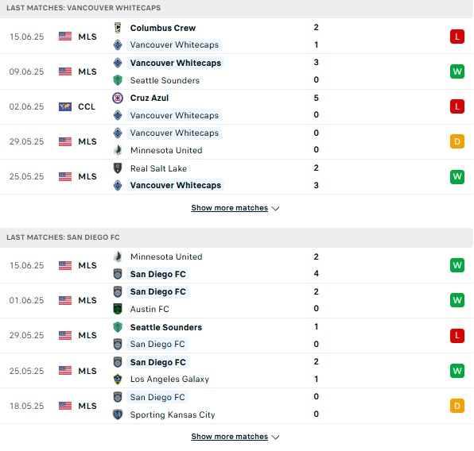Image resolution: width=474 pixels, height=451 pixels.
Task: Click the Minnesota United logo in the 15.06.25 San Diego match
Action: [118, 256]
